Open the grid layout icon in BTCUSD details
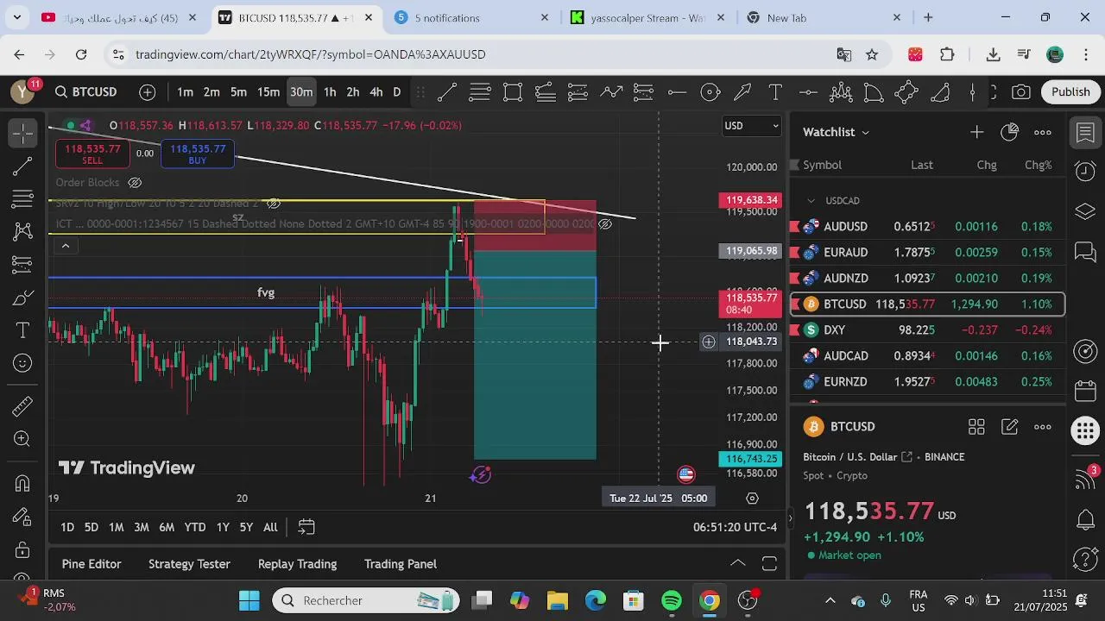 pyautogui.click(x=976, y=427)
